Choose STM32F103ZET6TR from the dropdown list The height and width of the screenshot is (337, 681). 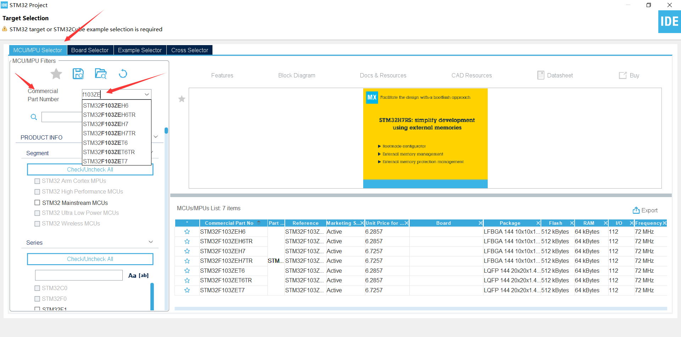pos(117,152)
